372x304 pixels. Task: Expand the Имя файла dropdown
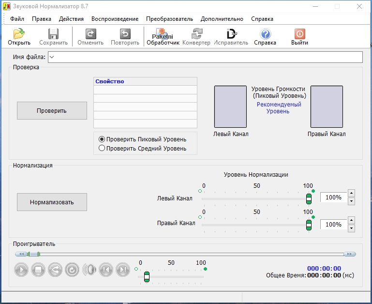[x=52, y=57]
